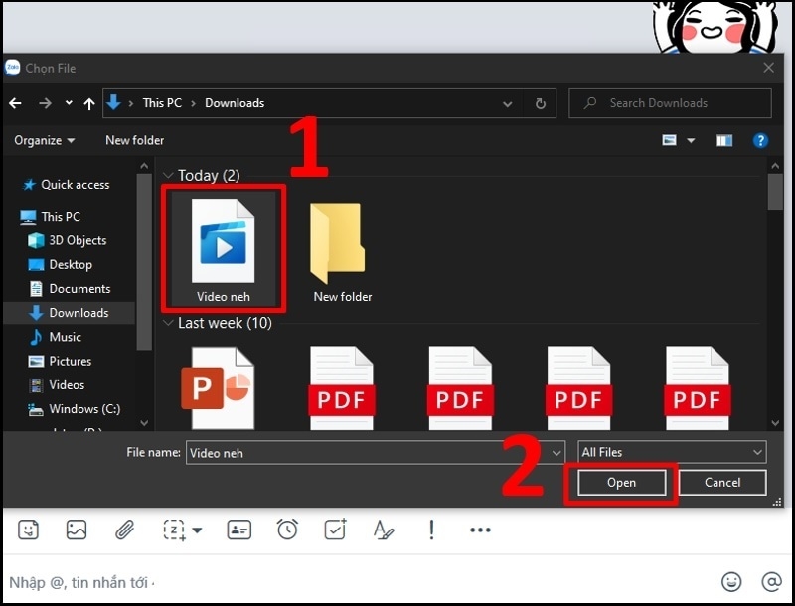
Task: Toggle the preview pane icon
Action: point(724,141)
